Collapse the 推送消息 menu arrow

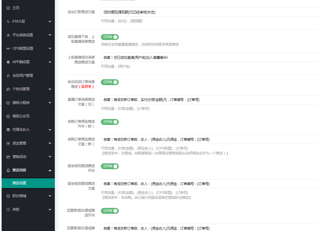(50, 170)
